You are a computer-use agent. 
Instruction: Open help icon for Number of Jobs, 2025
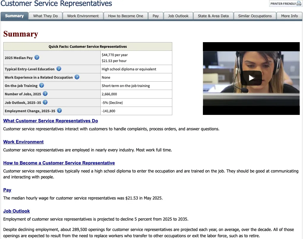pyautogui.click(x=45, y=94)
